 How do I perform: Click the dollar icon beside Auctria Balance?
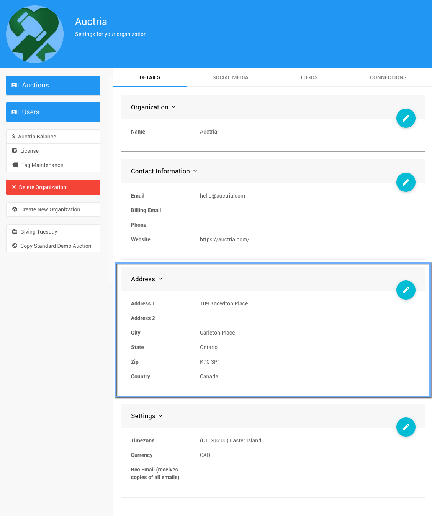13,137
